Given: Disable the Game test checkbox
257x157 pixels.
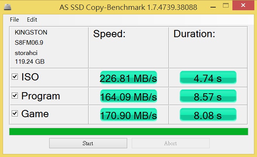Looking at the screenshot, I should (15, 113).
